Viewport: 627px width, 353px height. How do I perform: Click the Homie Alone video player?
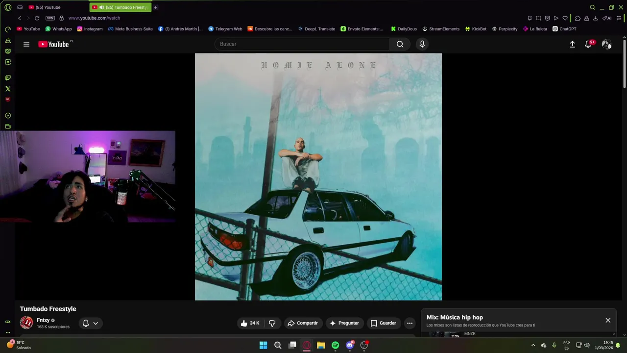click(x=318, y=176)
